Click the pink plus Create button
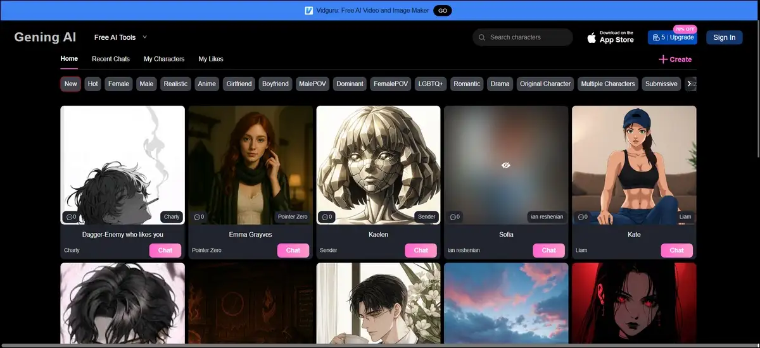This screenshot has height=348, width=760. tap(675, 59)
